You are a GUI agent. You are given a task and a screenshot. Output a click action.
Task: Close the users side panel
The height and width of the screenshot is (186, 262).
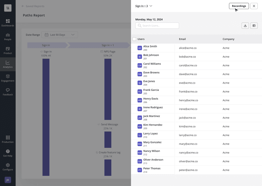point(254,6)
